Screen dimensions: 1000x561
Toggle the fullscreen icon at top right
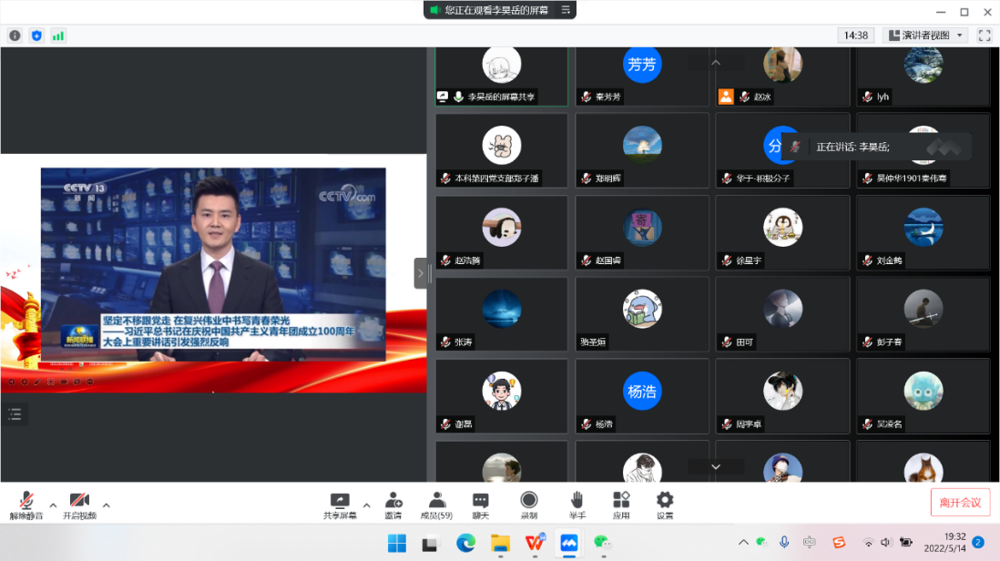[x=984, y=36]
